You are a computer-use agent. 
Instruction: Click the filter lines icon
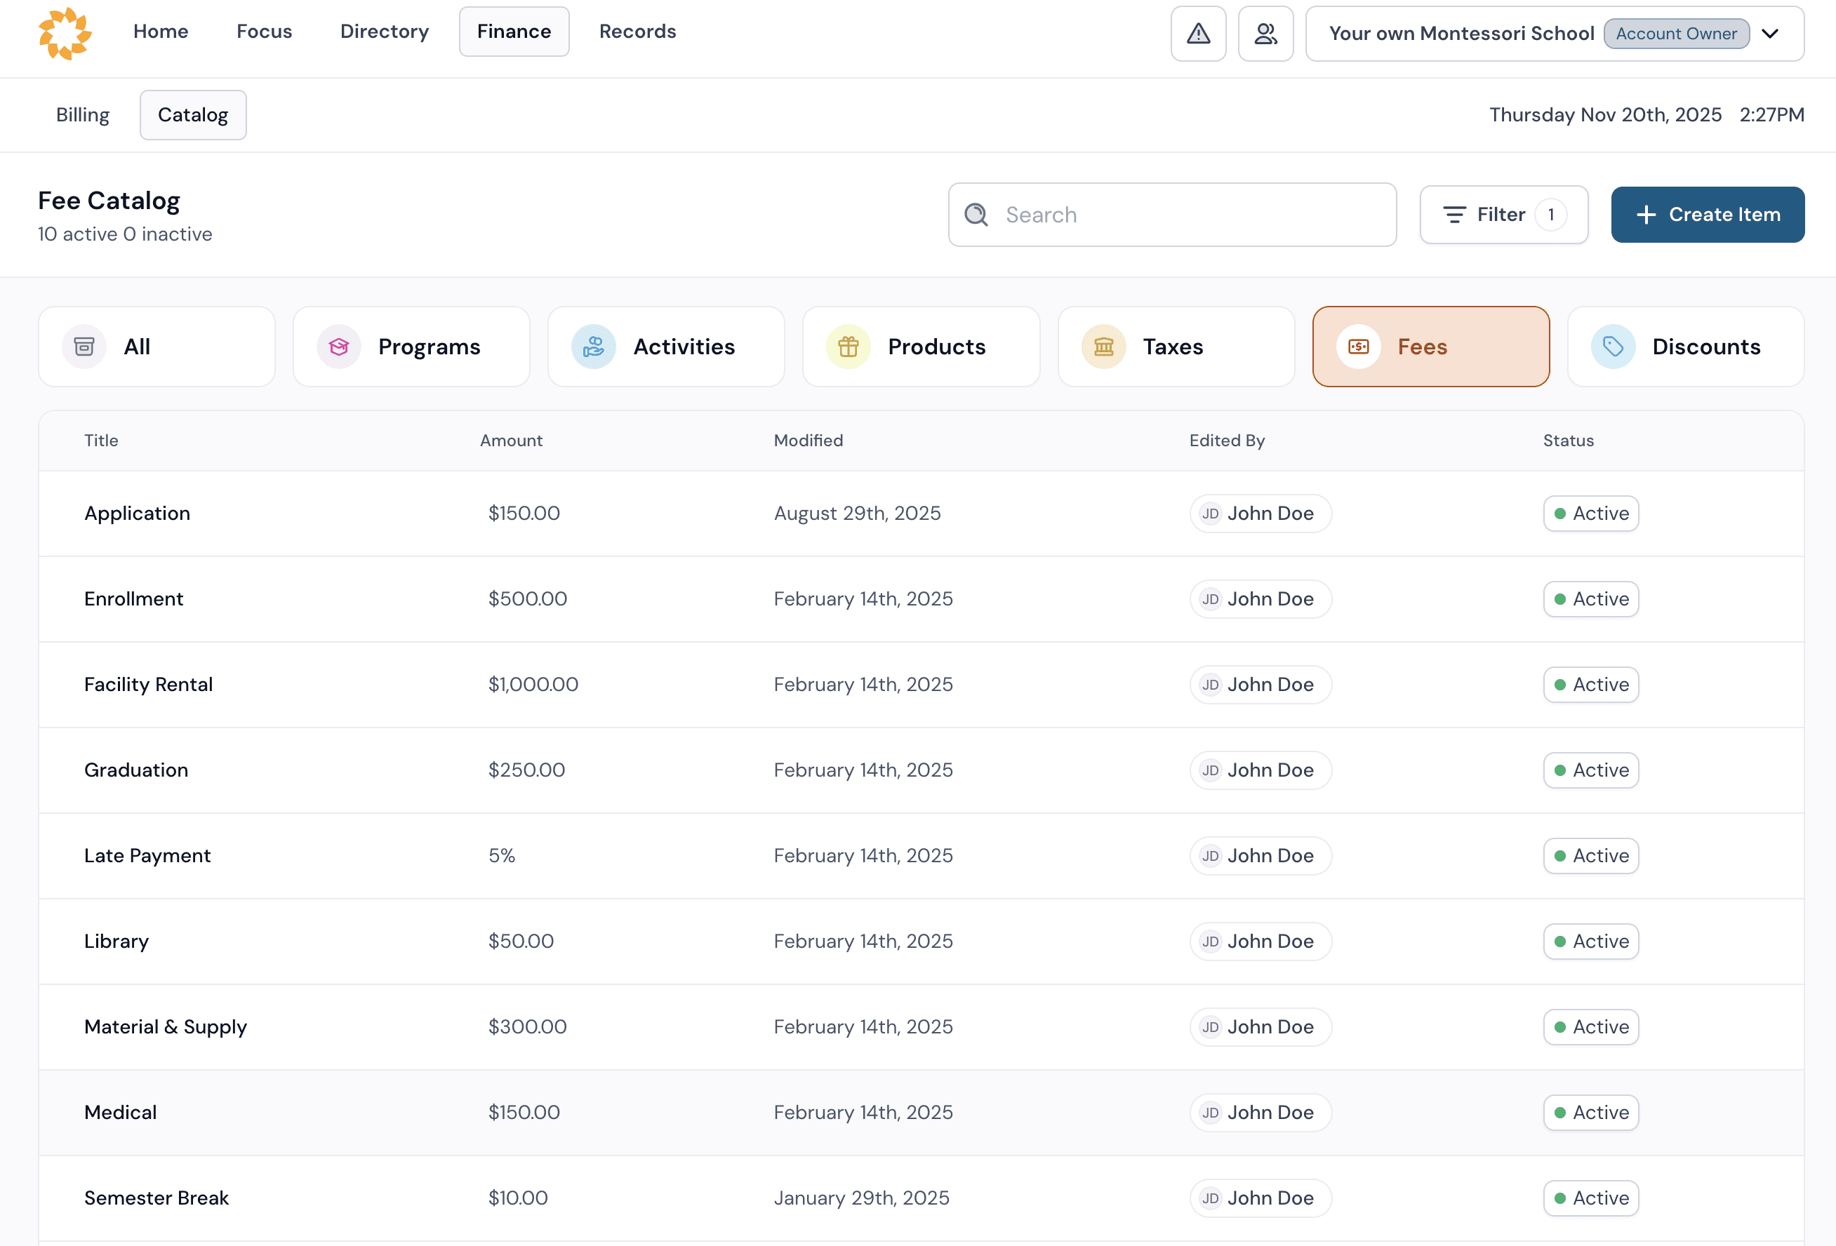[1454, 215]
